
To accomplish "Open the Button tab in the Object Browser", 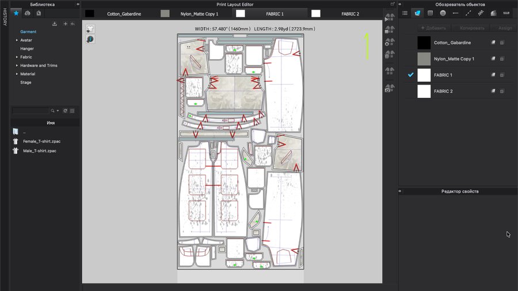I will (443, 13).
